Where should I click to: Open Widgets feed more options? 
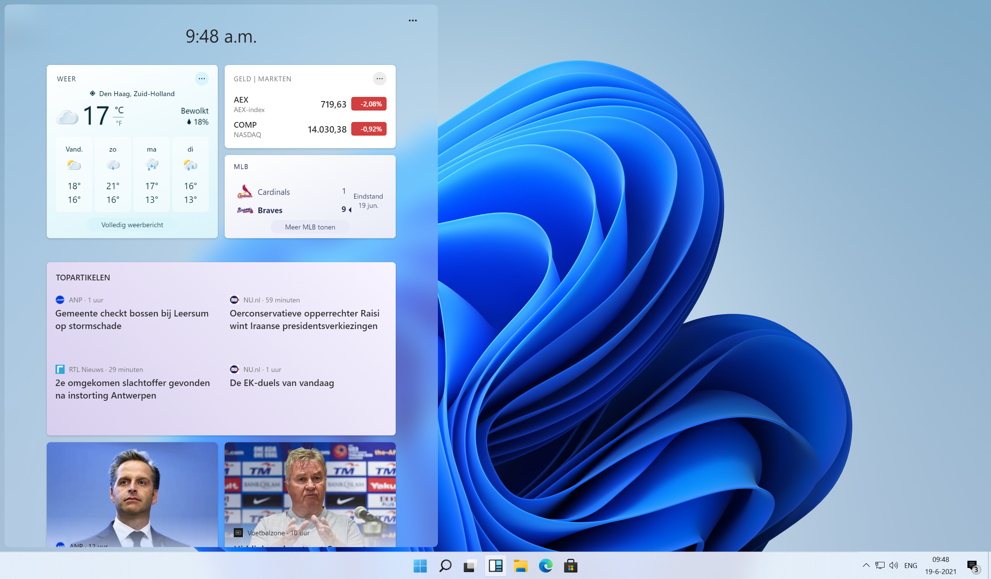click(x=412, y=21)
